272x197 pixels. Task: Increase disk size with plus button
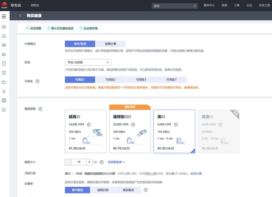[x=89, y=162]
